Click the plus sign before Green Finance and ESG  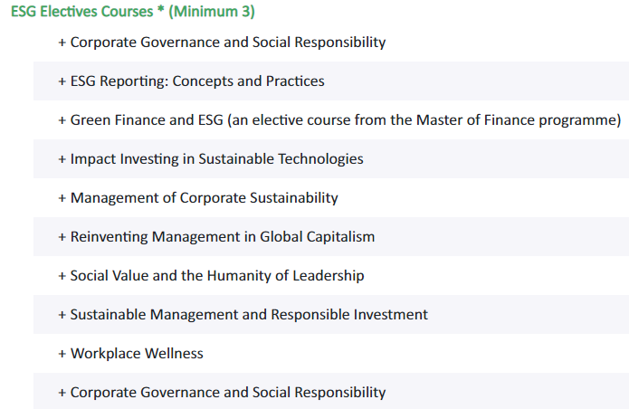62,120
